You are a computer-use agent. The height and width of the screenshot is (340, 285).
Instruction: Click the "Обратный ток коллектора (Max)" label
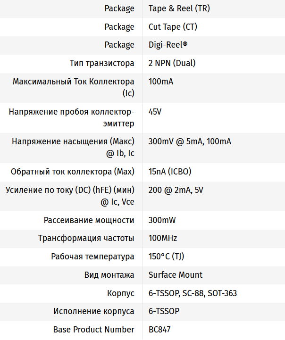tap(73, 171)
